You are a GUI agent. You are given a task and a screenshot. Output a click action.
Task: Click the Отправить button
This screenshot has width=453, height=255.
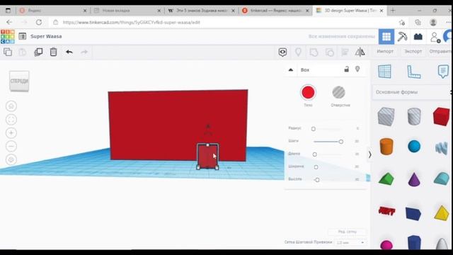tap(440, 51)
